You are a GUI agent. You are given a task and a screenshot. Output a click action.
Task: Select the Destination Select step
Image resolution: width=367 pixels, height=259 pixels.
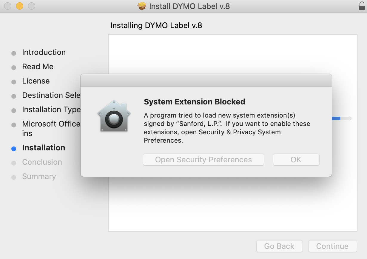pos(51,95)
